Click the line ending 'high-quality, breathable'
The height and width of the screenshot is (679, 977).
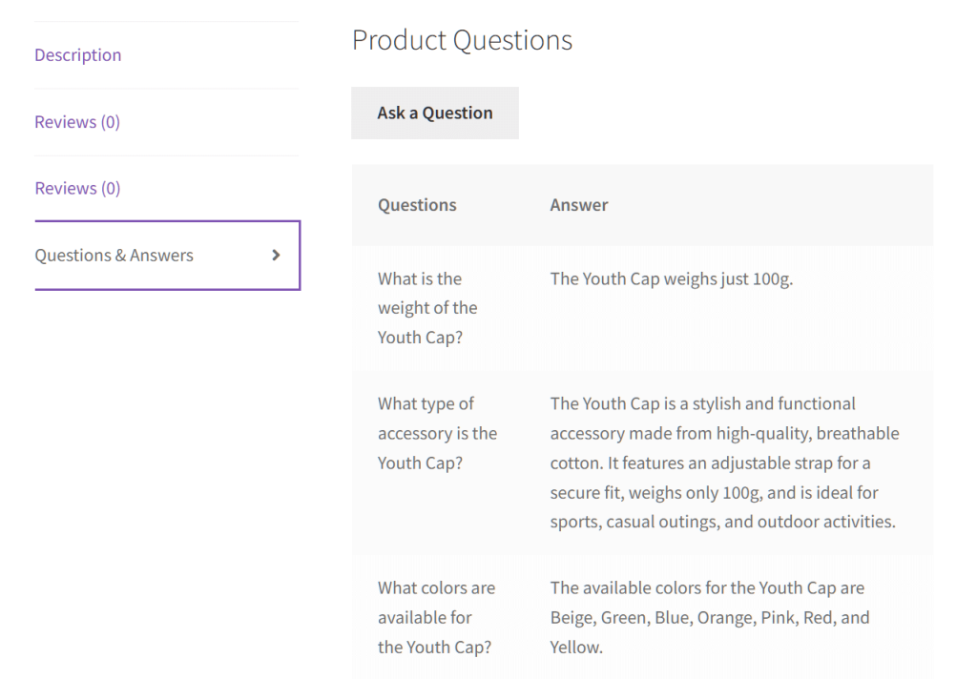tap(724, 434)
